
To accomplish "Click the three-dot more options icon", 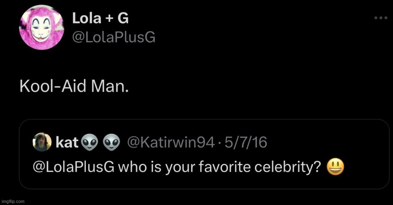I will point(381,18).
